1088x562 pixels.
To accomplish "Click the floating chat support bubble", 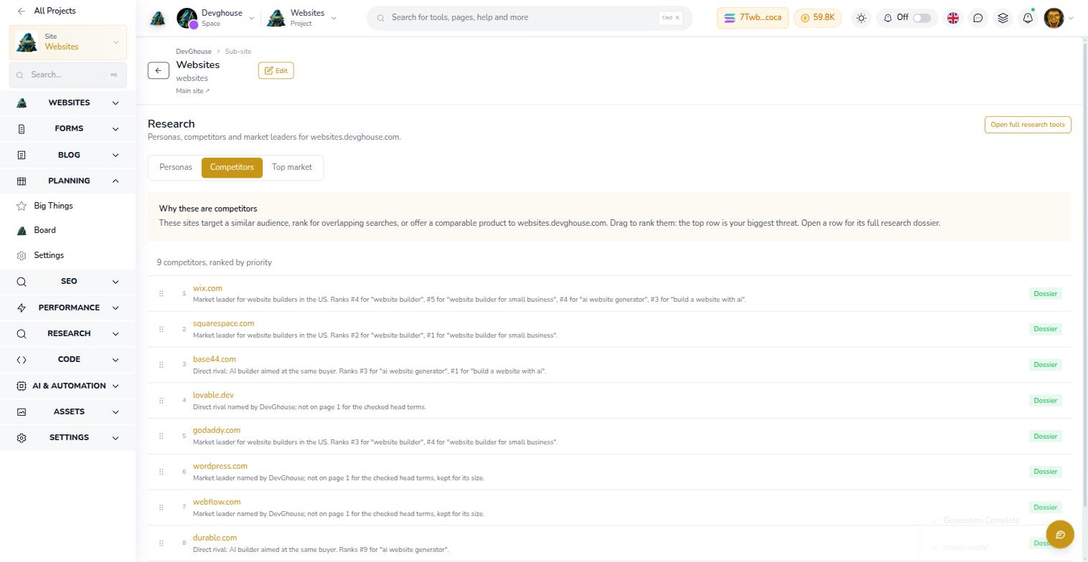I will click(x=1060, y=534).
